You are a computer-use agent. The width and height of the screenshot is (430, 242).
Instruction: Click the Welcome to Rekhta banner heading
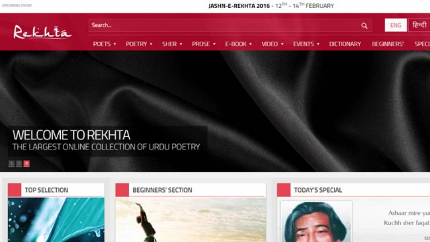tap(71, 135)
